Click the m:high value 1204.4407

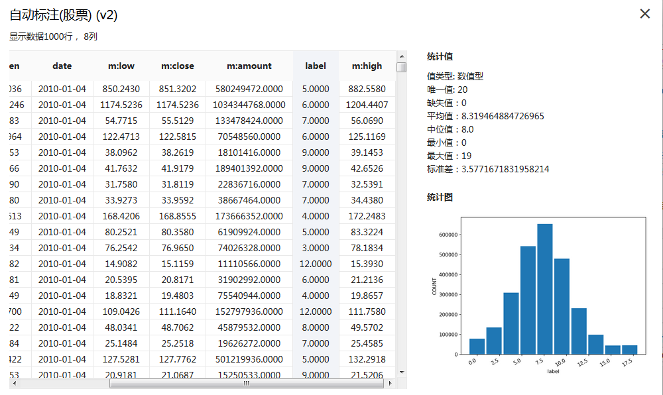pyautogui.click(x=367, y=105)
